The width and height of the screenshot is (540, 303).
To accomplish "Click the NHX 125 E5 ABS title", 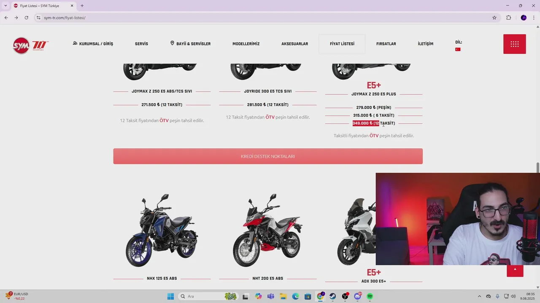I will point(162,279).
